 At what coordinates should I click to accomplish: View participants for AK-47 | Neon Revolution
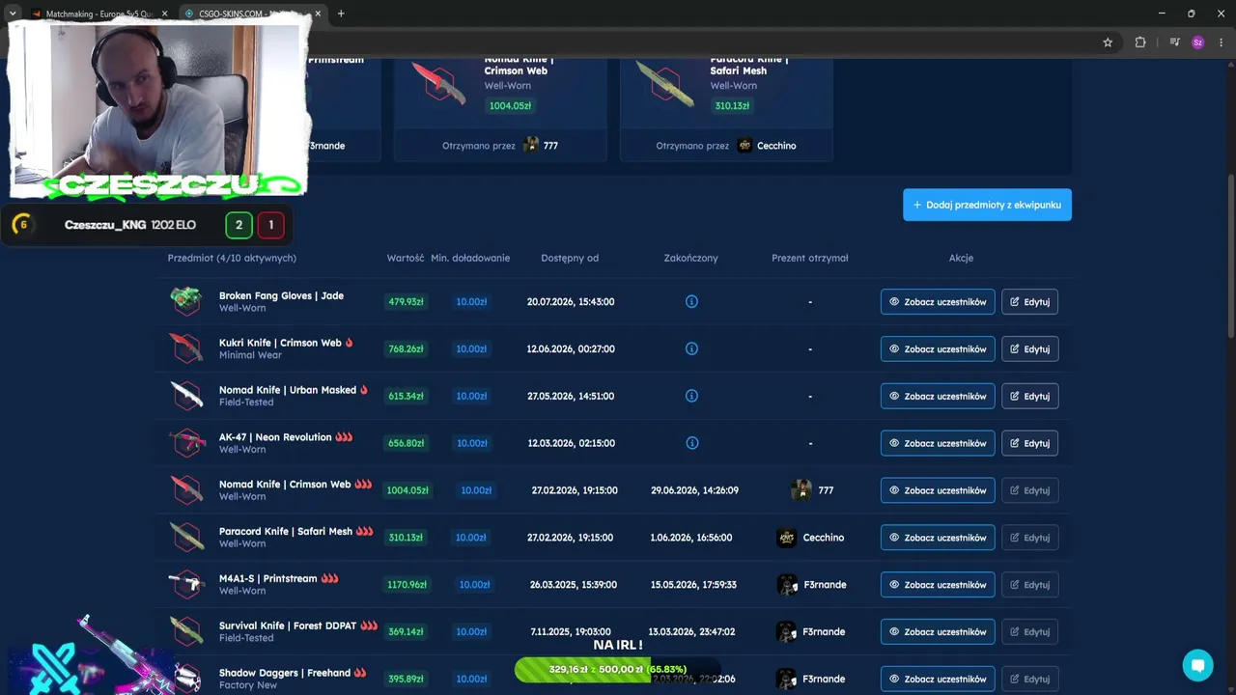click(938, 444)
